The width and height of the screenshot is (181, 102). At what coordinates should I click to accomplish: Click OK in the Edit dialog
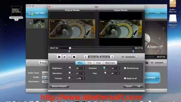pos(139,86)
